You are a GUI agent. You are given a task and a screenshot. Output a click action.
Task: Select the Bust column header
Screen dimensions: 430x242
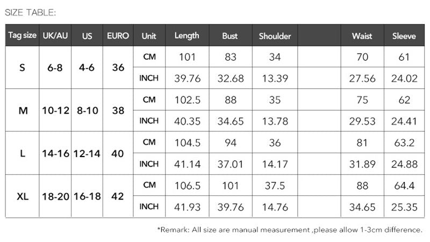(230, 36)
